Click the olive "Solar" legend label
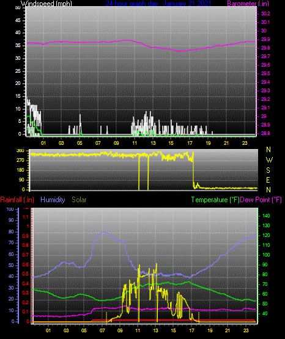 [x=79, y=200]
